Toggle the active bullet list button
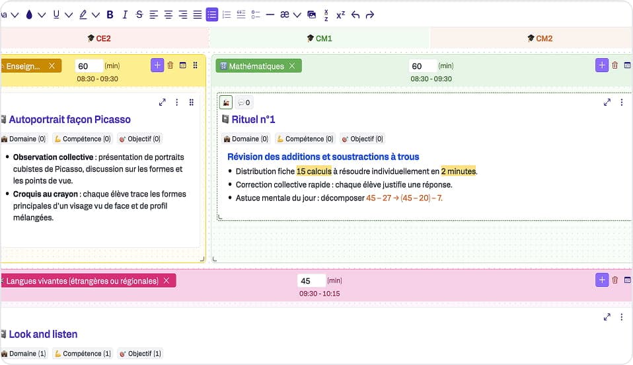The height and width of the screenshot is (365, 633). click(212, 15)
